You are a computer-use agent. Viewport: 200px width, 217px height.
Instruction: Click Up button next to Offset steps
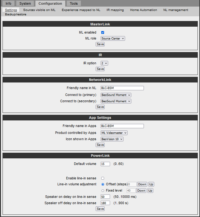[x=151, y=184]
